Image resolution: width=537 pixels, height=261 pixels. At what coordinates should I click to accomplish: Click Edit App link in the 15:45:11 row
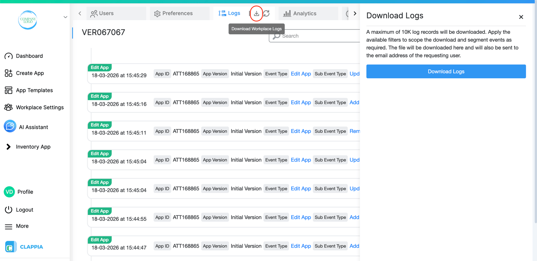[301, 131]
